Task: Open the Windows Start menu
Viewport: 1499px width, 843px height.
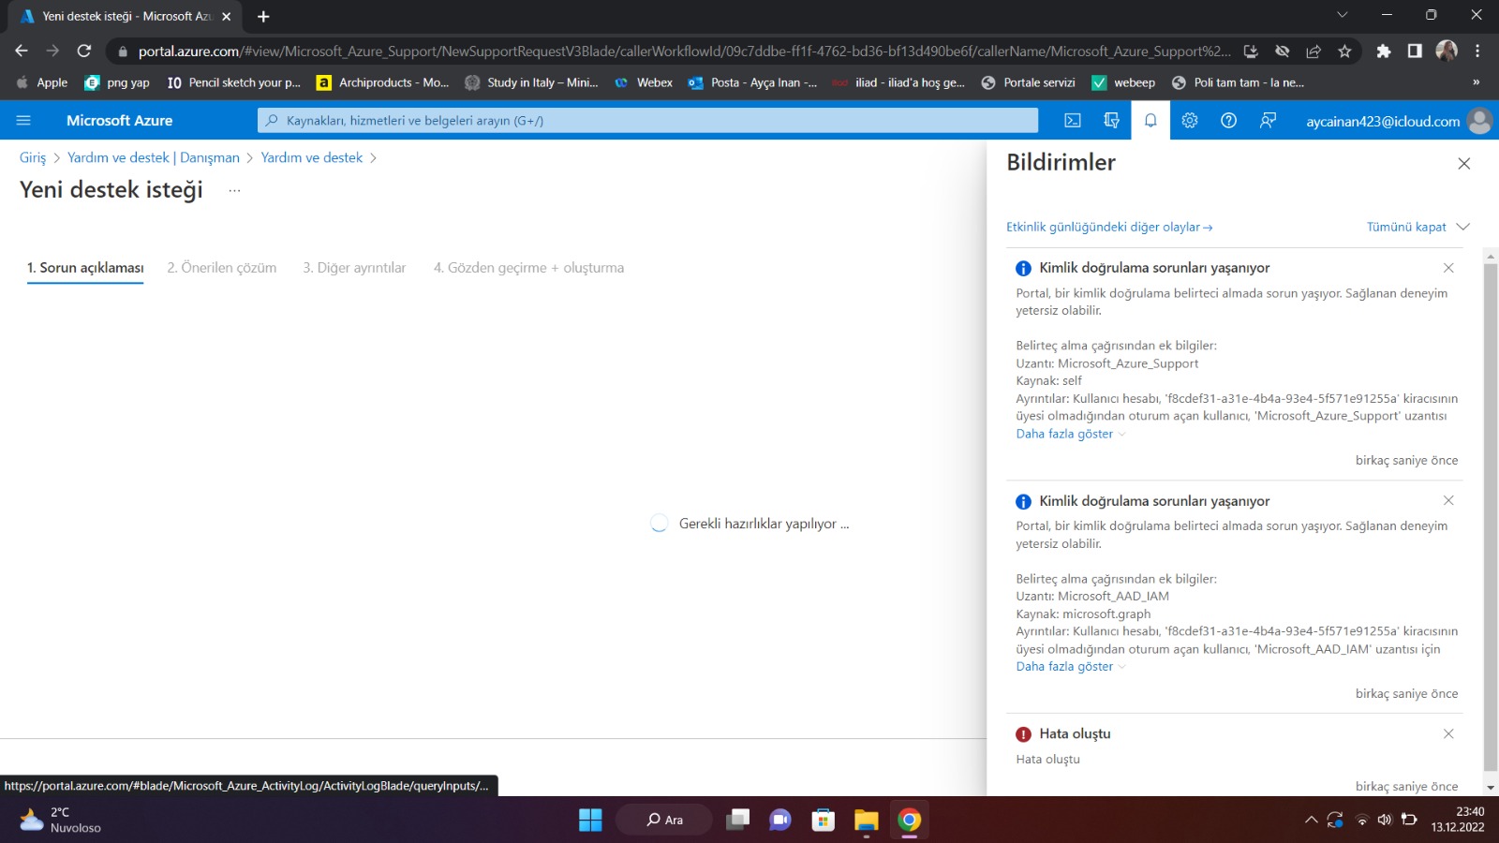Action: tap(590, 820)
